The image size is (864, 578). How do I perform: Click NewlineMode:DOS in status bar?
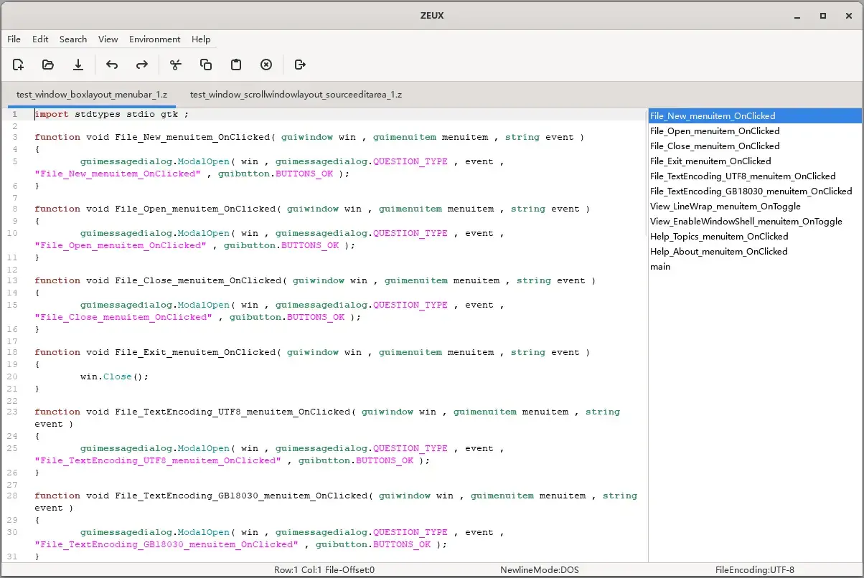[x=540, y=570]
